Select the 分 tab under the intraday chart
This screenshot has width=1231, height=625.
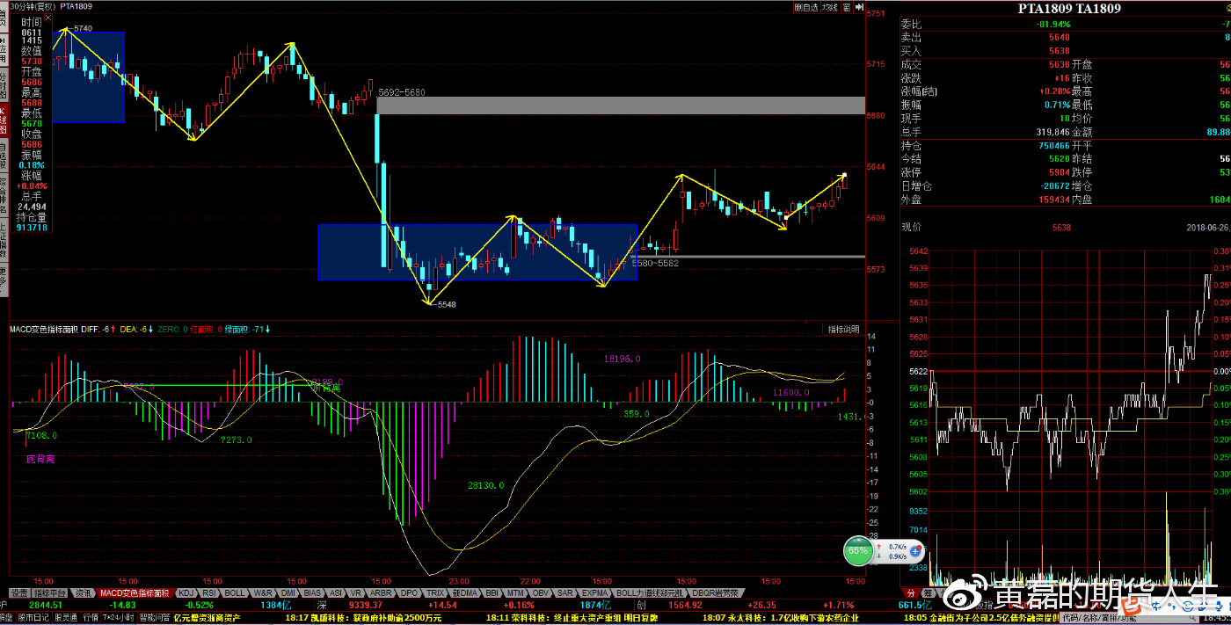coord(909,593)
